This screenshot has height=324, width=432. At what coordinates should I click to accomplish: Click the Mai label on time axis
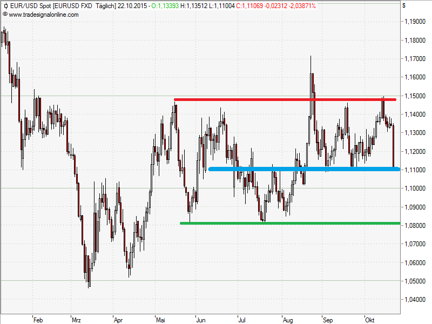(160, 320)
